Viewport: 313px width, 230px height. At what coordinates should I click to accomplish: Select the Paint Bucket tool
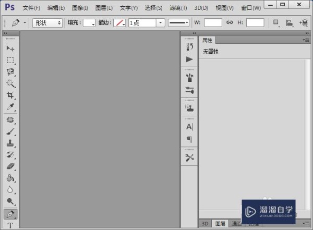[10, 178]
